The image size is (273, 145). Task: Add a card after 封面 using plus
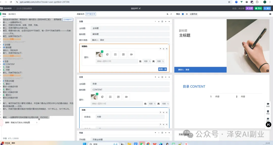[x=166, y=21]
